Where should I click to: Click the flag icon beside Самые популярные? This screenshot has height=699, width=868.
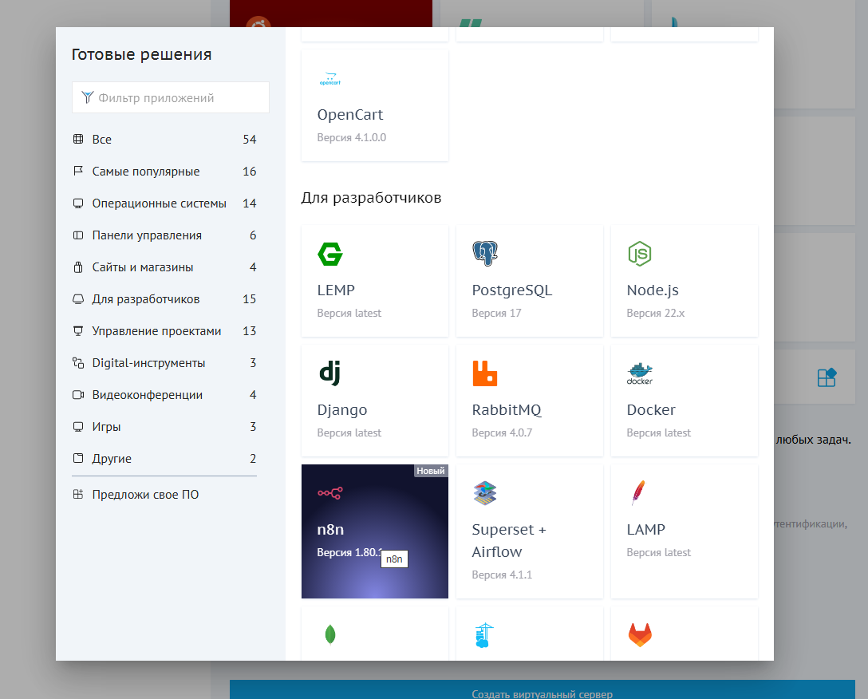[x=78, y=171]
